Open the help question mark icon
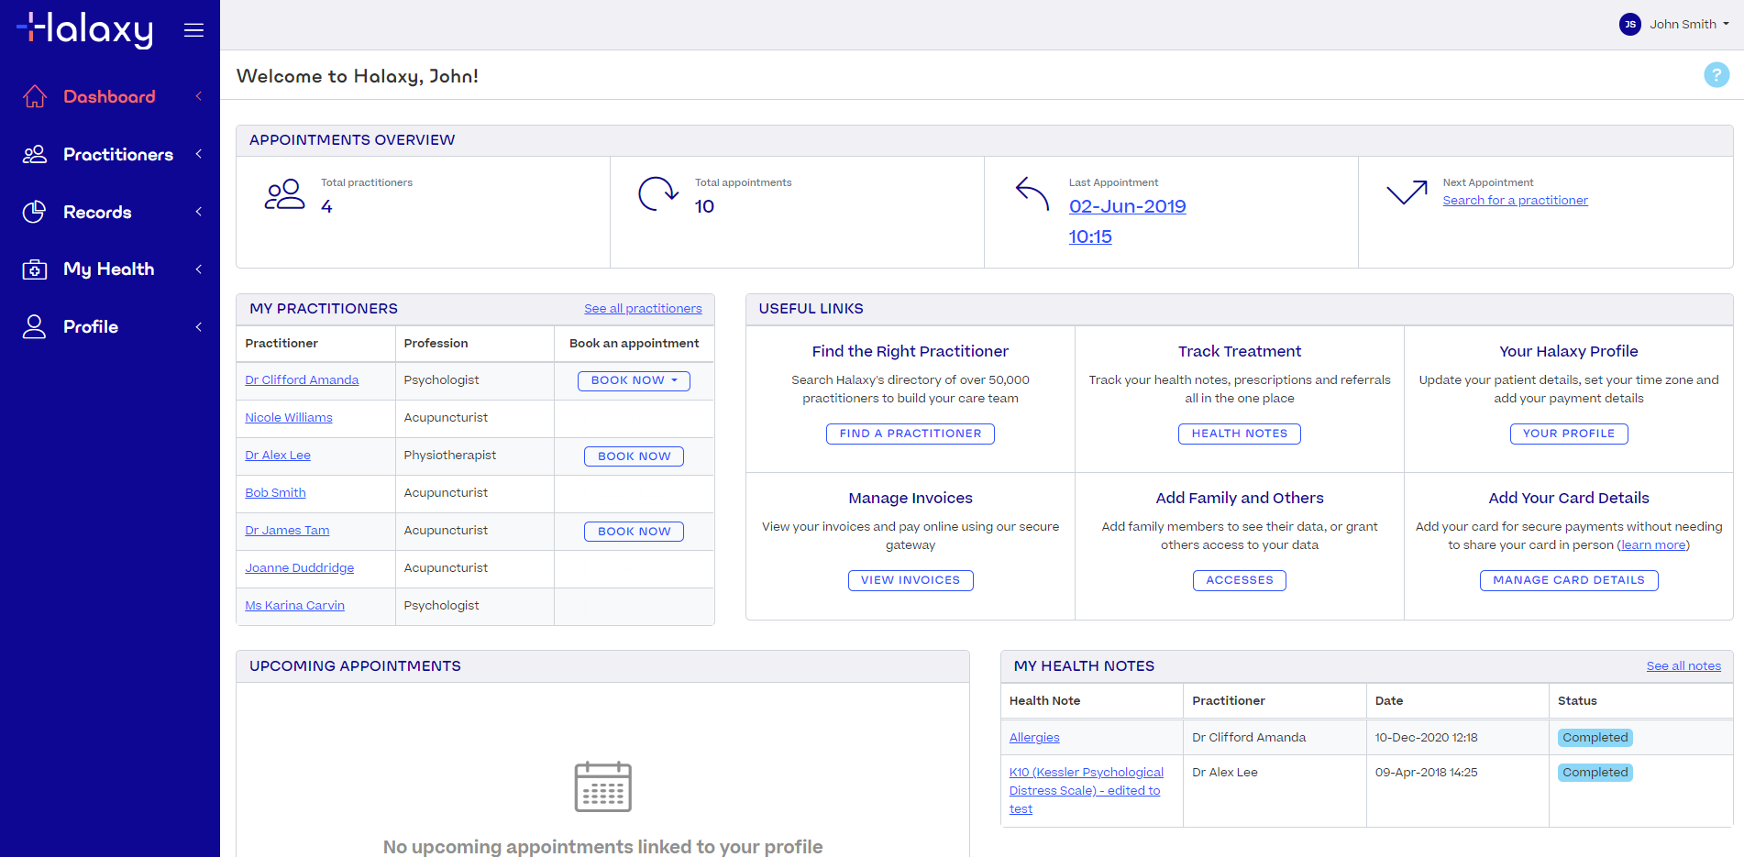1744x857 pixels. click(1716, 74)
